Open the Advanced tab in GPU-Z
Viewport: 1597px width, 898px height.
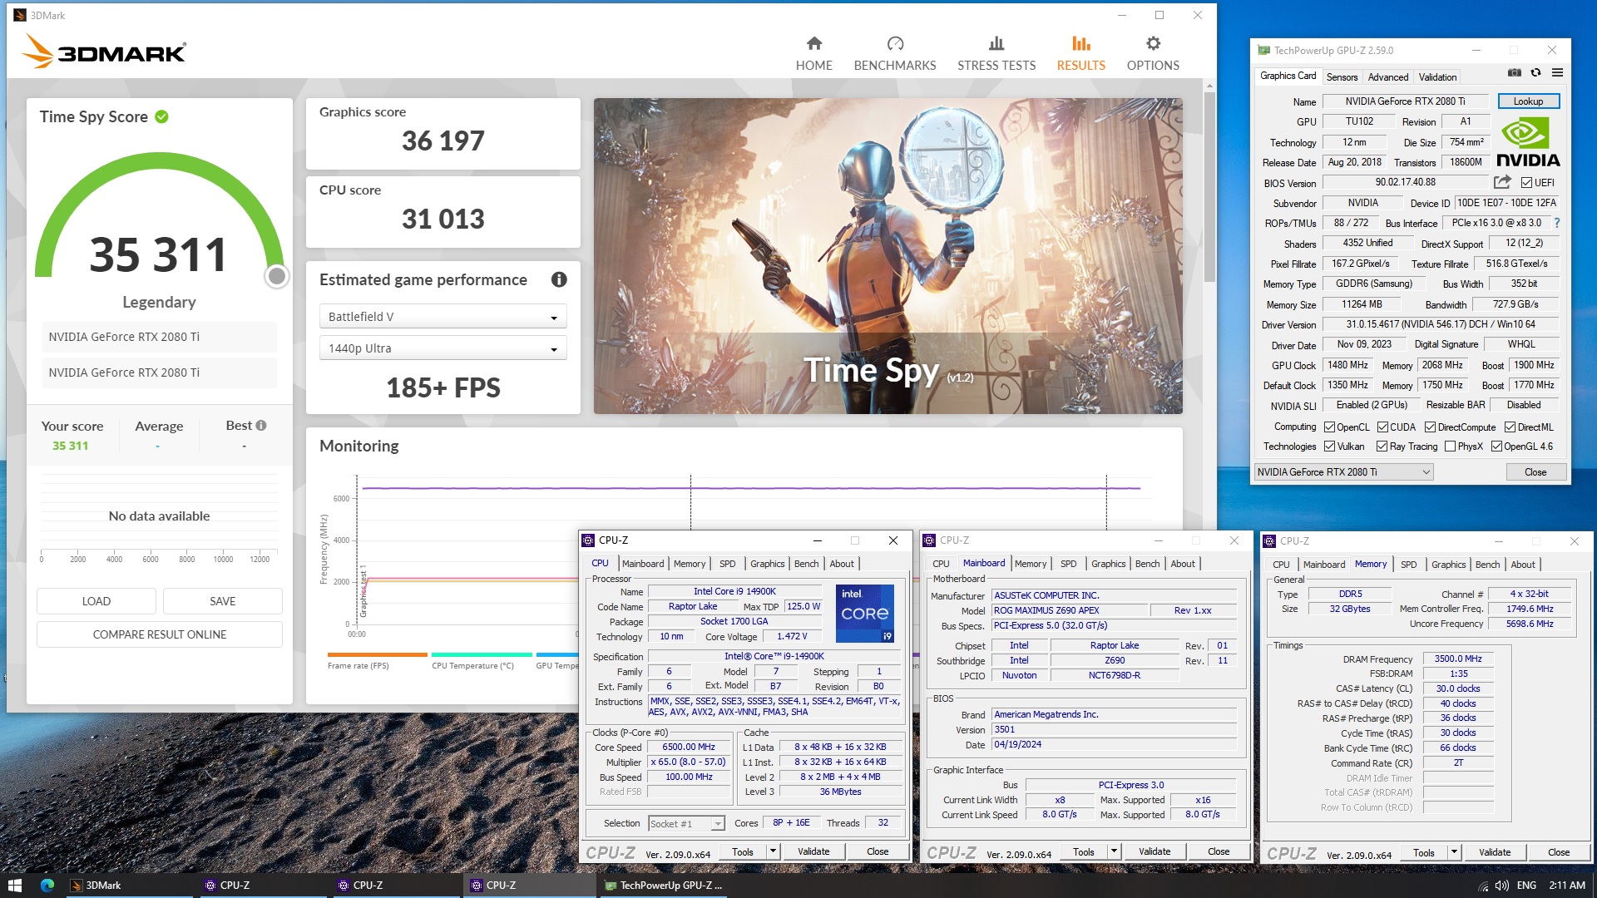click(x=1388, y=76)
